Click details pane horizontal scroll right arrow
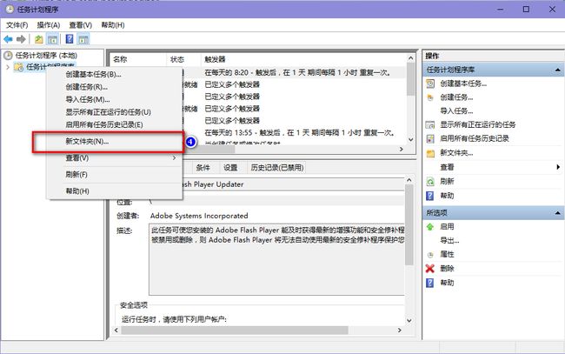565x354 pixels. point(400,330)
